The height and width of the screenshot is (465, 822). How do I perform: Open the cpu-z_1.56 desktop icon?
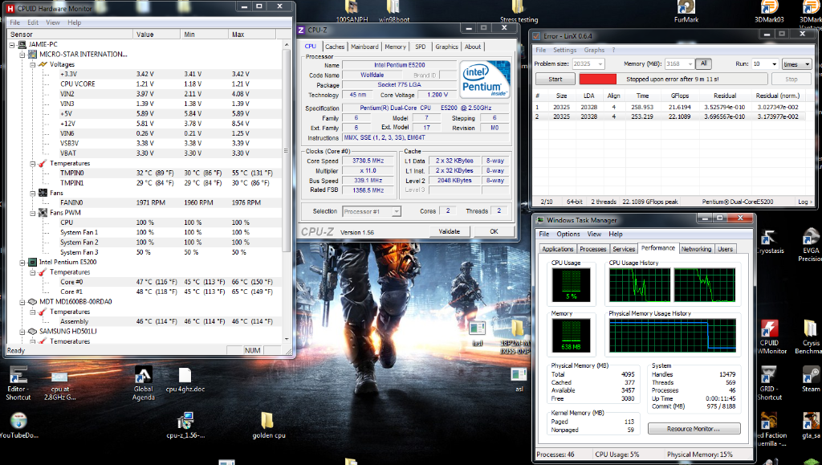(x=185, y=425)
